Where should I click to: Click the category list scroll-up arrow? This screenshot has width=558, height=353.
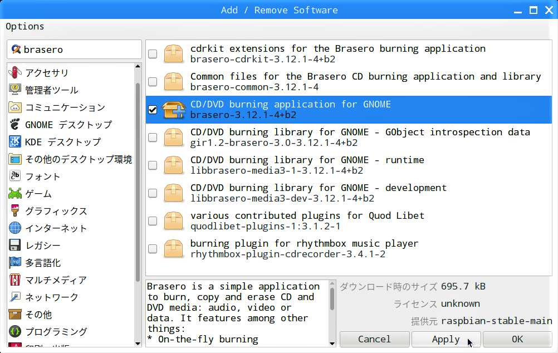point(138,66)
